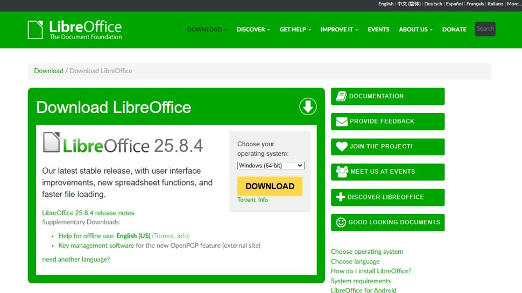
Task: Click the Meet Us at Events people icon
Action: point(342,171)
